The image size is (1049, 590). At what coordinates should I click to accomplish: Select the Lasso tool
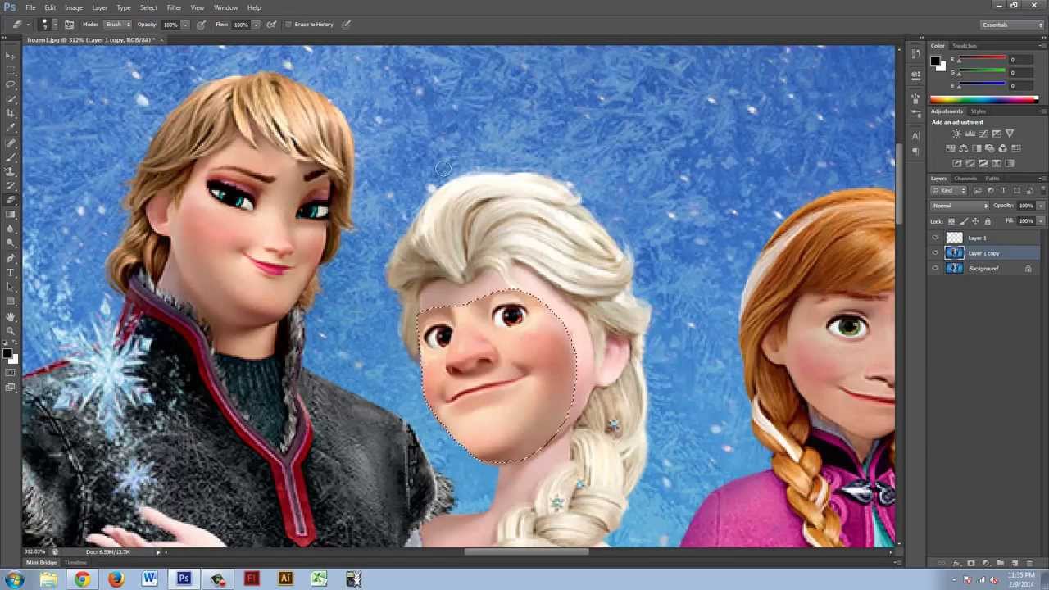point(10,84)
